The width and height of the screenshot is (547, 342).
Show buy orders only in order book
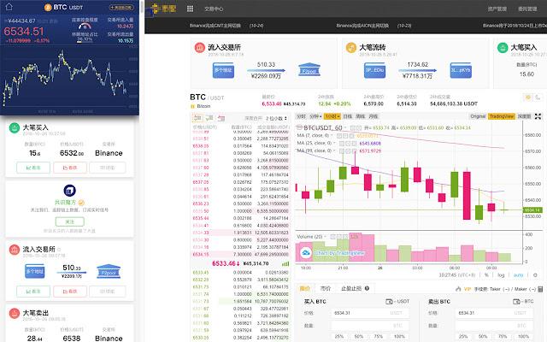tap(209, 118)
